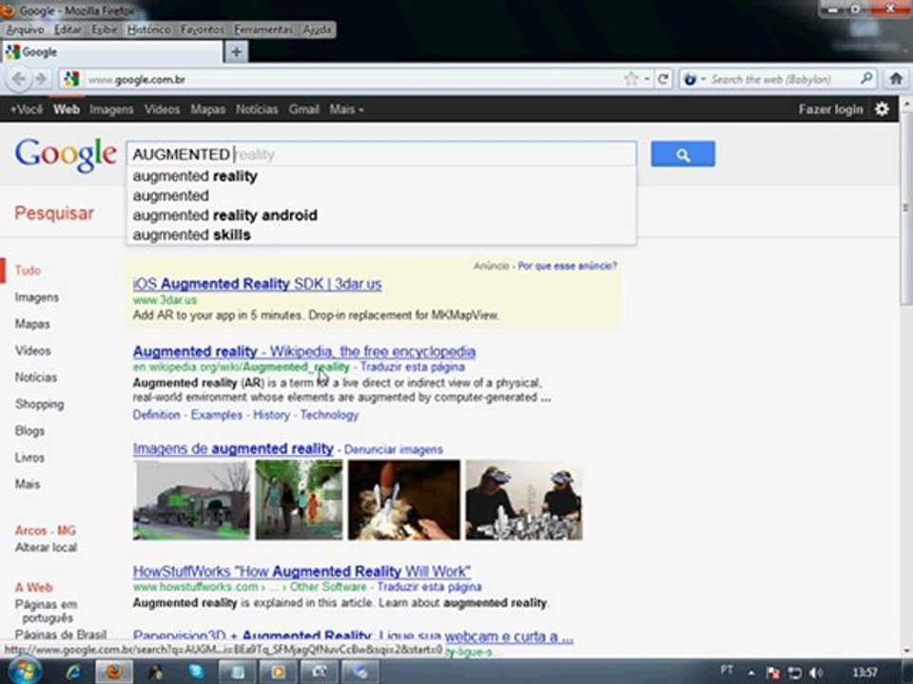Open Mapas in Google top bar
This screenshot has width=913, height=684.
[x=208, y=109]
